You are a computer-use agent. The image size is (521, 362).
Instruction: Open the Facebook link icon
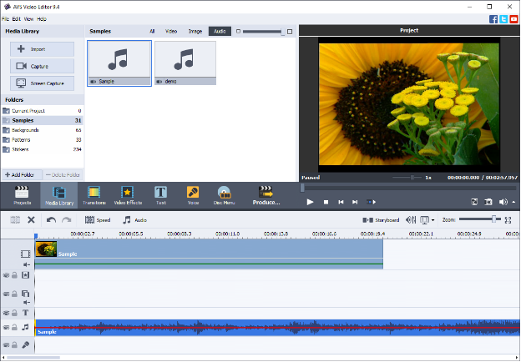pos(494,18)
